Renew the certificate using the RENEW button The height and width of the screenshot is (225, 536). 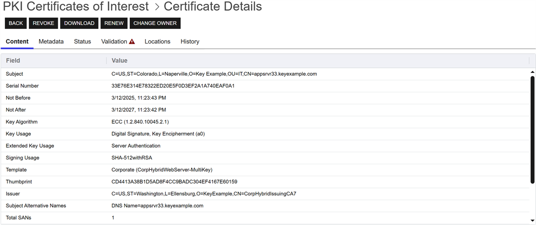coord(114,23)
